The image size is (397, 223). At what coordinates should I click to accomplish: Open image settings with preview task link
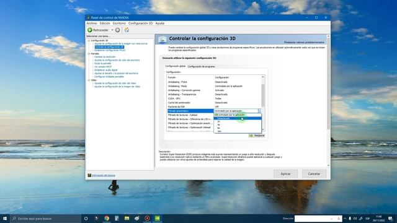click(x=121, y=44)
